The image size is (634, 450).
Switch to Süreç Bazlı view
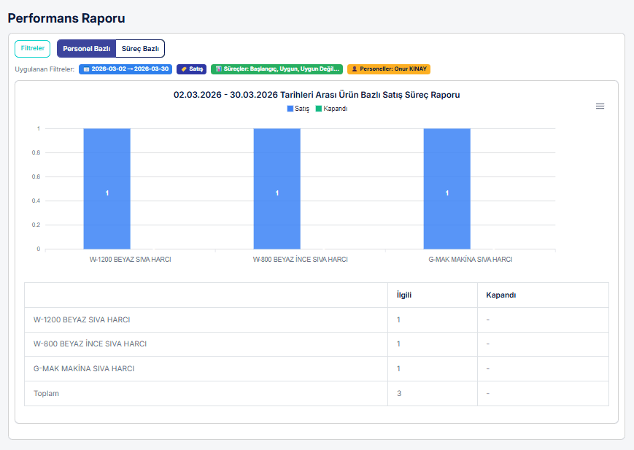click(x=140, y=49)
